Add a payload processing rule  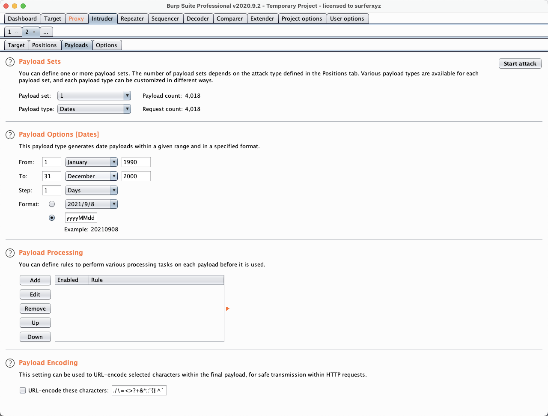coord(35,280)
